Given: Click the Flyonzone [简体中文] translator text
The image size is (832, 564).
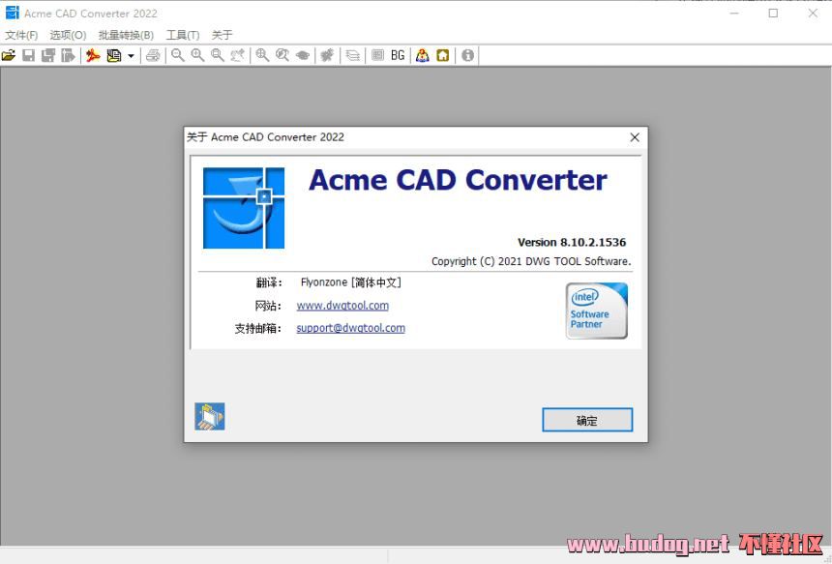Looking at the screenshot, I should pos(351,282).
